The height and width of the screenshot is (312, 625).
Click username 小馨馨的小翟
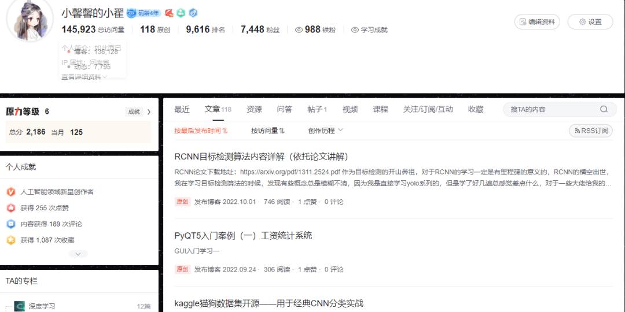(93, 13)
